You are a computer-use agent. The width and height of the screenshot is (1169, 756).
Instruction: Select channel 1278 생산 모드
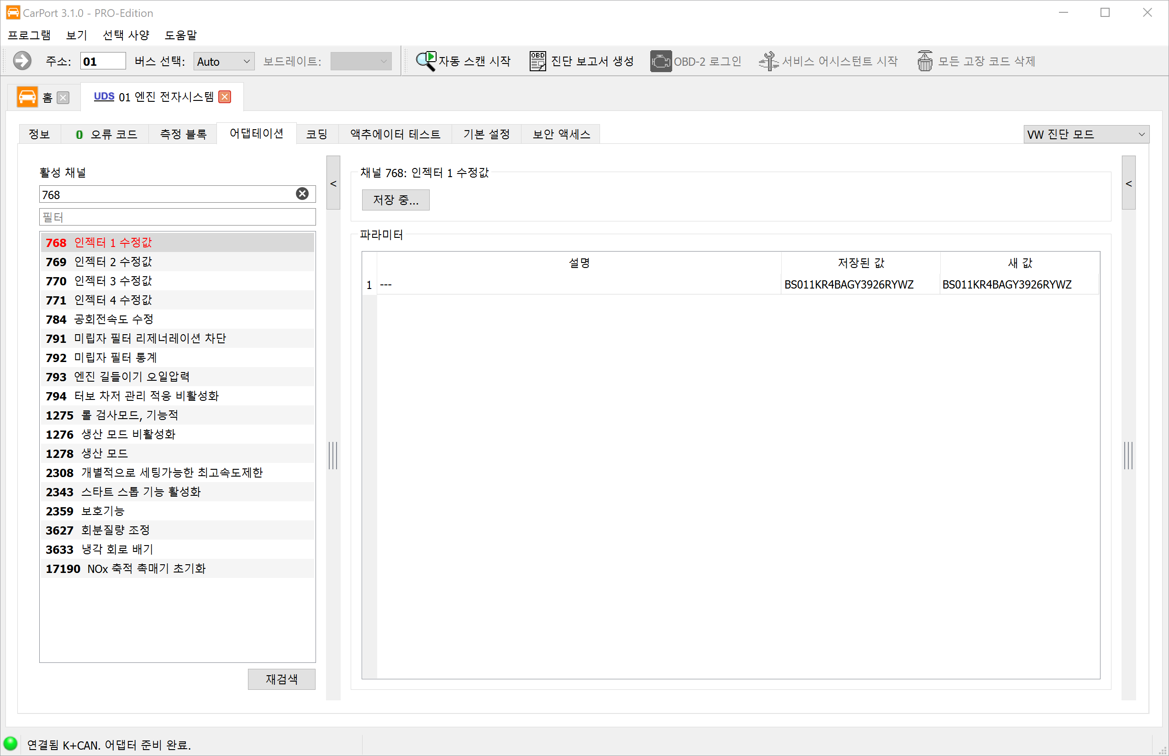tap(177, 453)
